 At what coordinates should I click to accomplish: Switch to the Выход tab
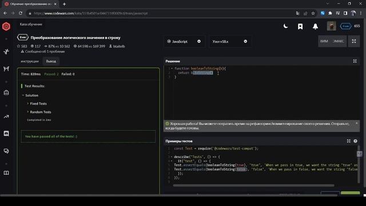tap(51, 61)
